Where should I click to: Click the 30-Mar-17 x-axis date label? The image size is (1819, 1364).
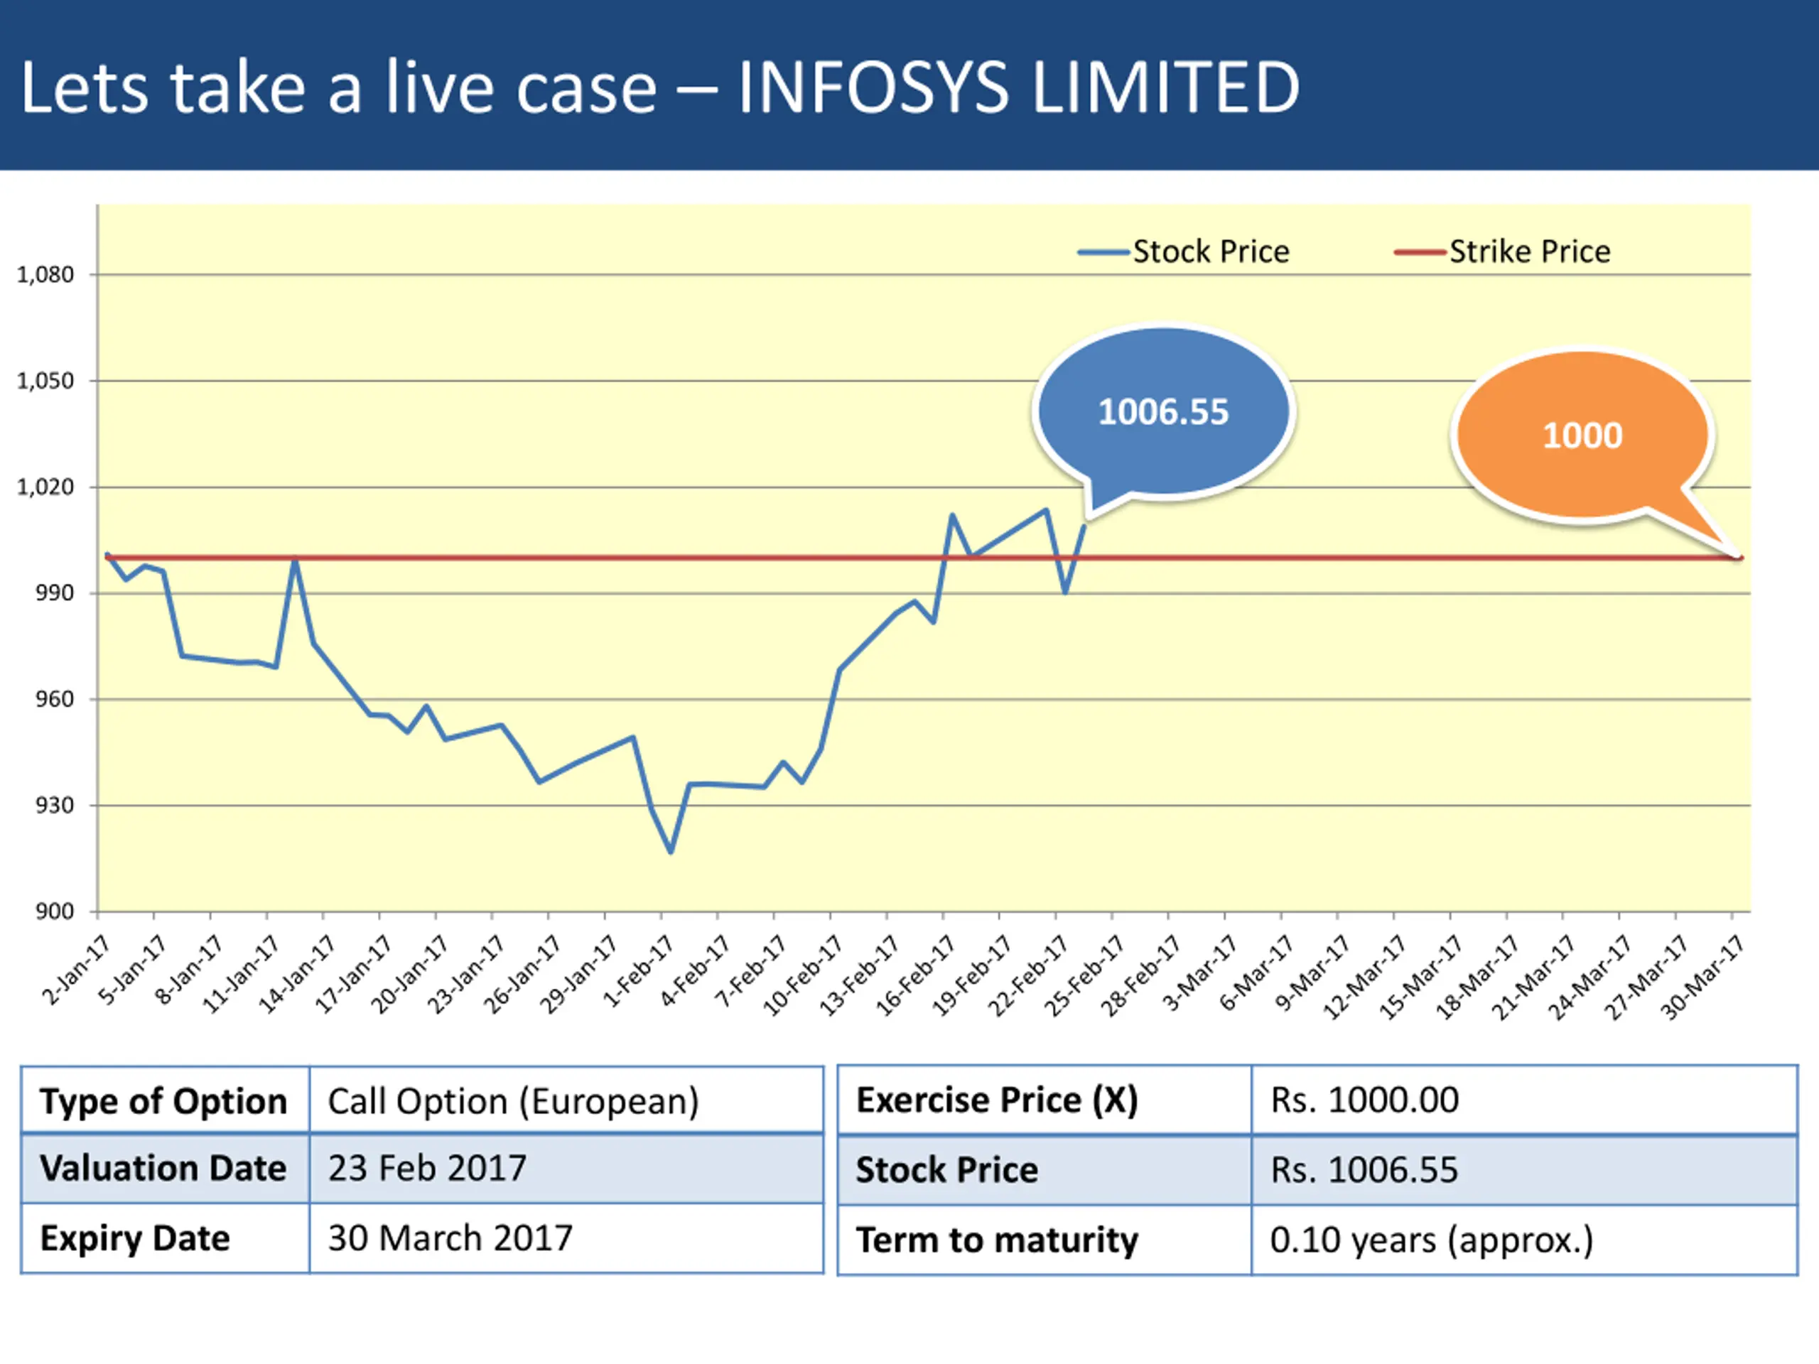[1702, 978]
